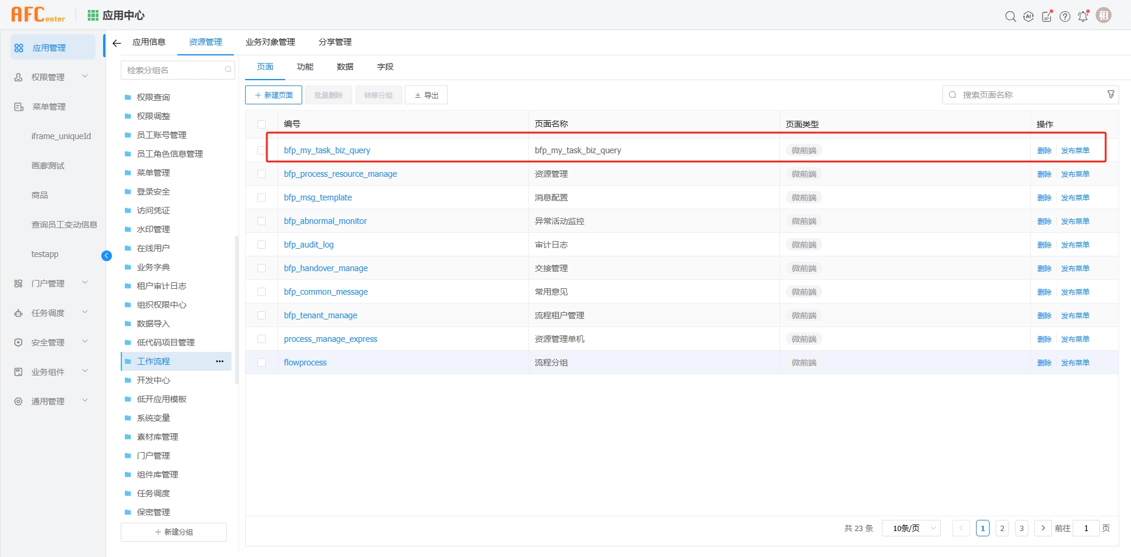This screenshot has width=1131, height=557.
Task: Click the 检索分组名 group search field
Action: point(174,70)
